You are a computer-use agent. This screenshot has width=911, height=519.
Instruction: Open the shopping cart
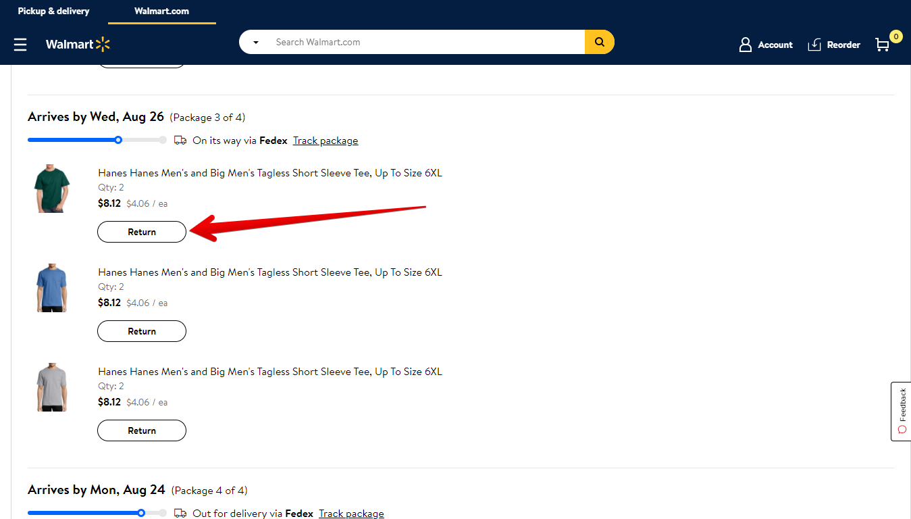point(887,43)
